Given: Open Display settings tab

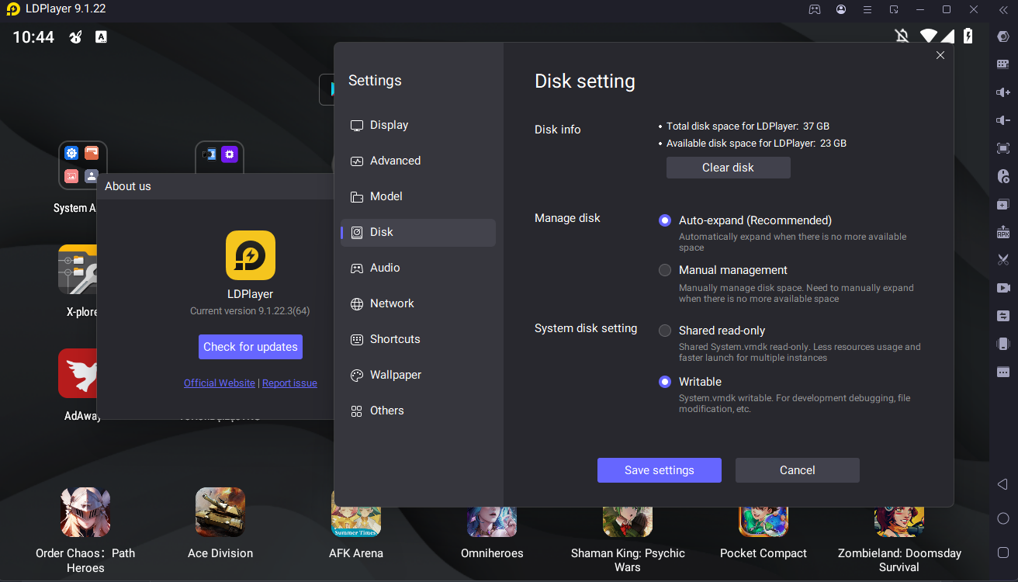Looking at the screenshot, I should 418,125.
